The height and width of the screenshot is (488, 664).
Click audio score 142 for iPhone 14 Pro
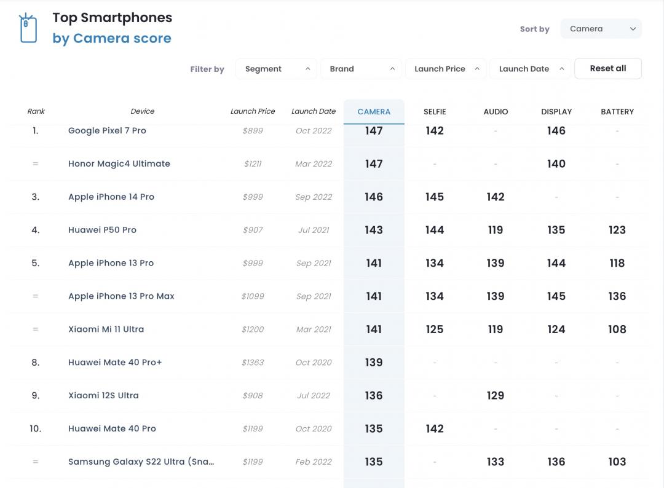click(x=496, y=197)
